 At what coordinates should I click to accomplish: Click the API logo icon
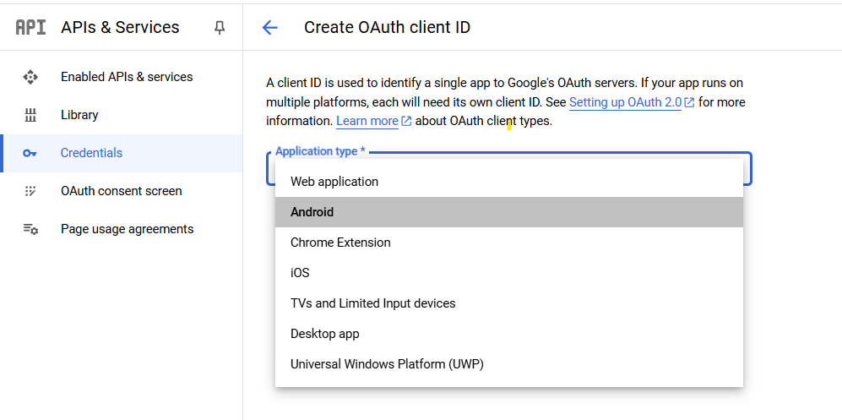tap(30, 27)
